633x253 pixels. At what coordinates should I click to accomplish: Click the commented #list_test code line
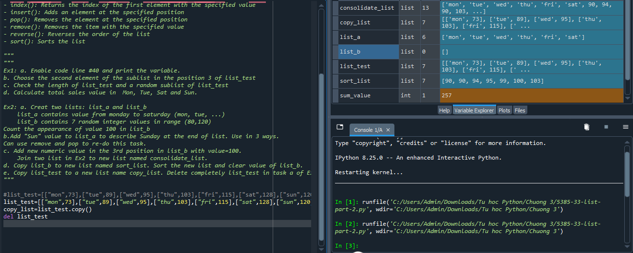click(x=157, y=195)
